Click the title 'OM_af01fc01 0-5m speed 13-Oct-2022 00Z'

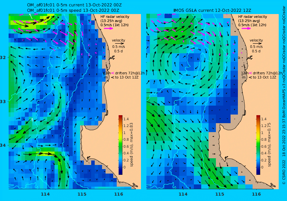point(73,11)
